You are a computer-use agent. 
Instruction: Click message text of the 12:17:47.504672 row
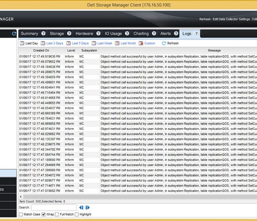[x=179, y=175]
